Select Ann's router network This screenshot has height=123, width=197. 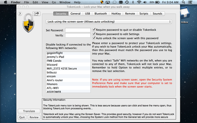(68, 80)
